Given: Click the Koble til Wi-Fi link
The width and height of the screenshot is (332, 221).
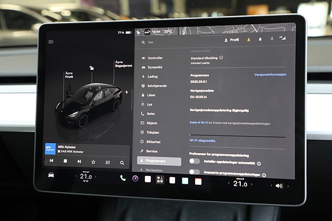Looking at the screenshot, I should coord(199,122).
